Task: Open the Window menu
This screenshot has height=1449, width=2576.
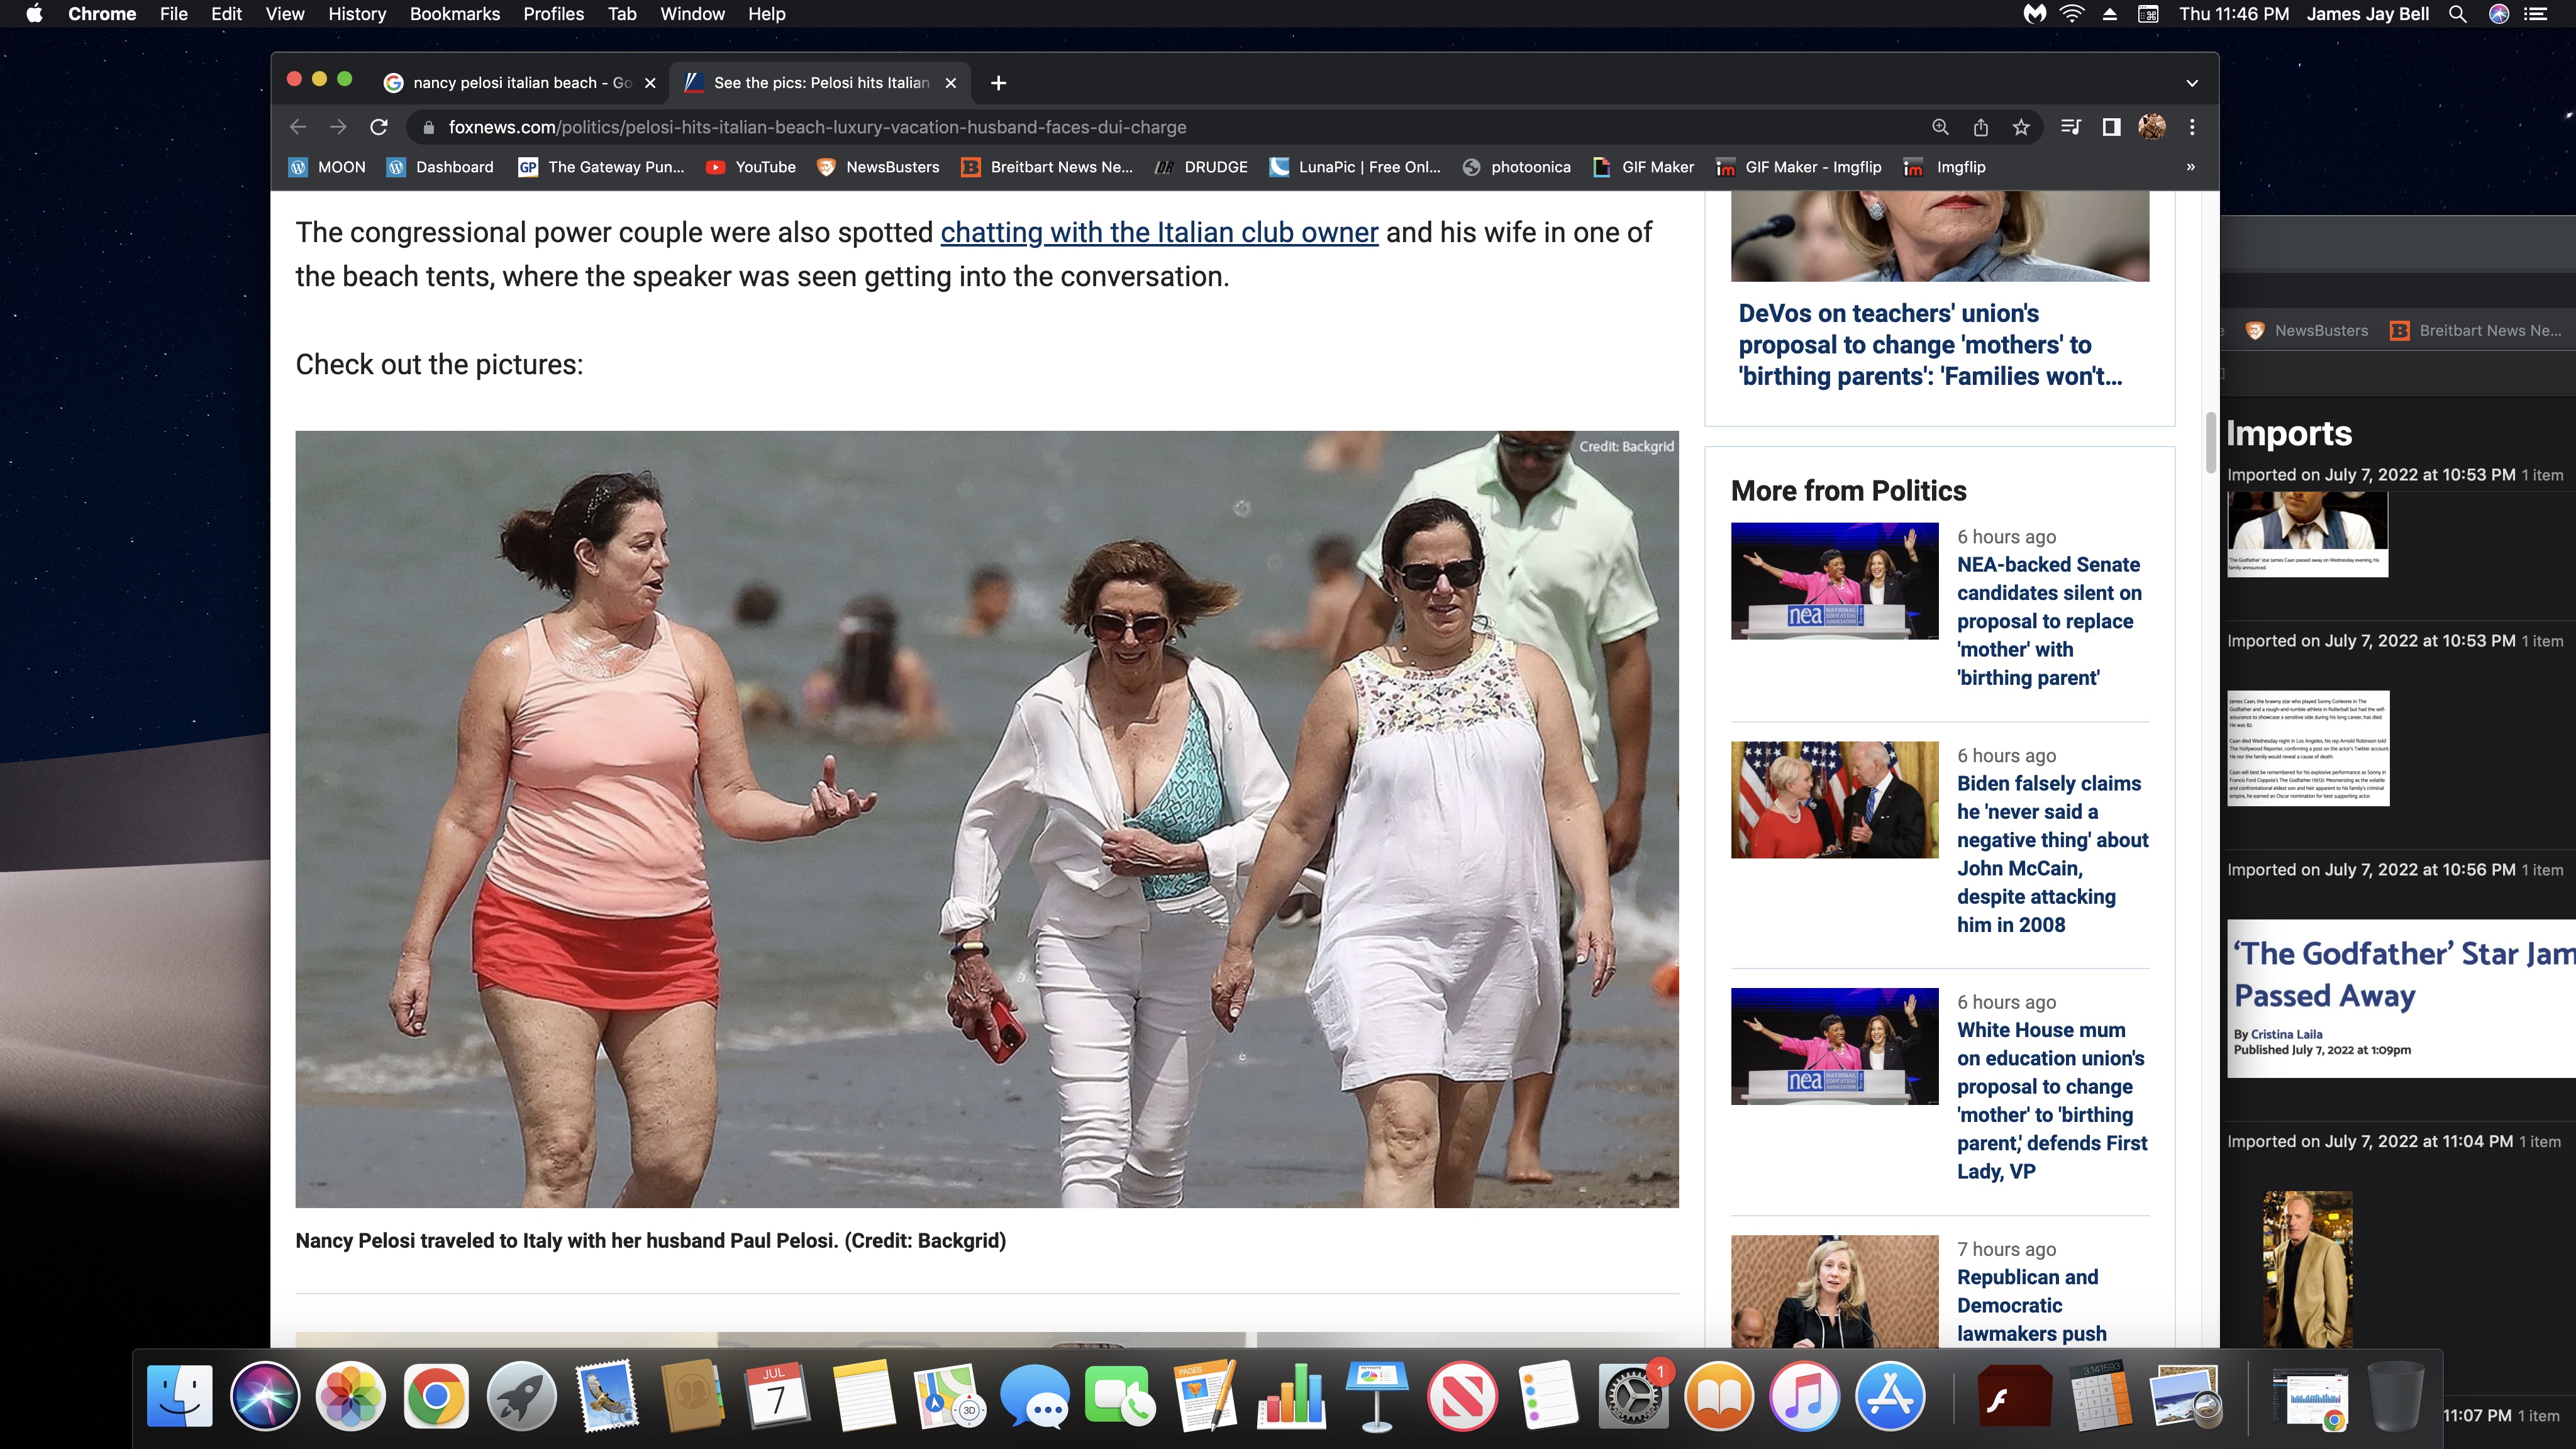Action: 692,14
